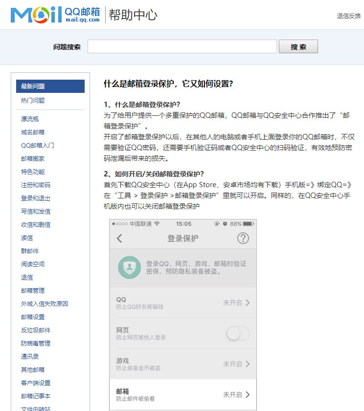
Task: Open the 注册和密码 category
Action: (36, 185)
